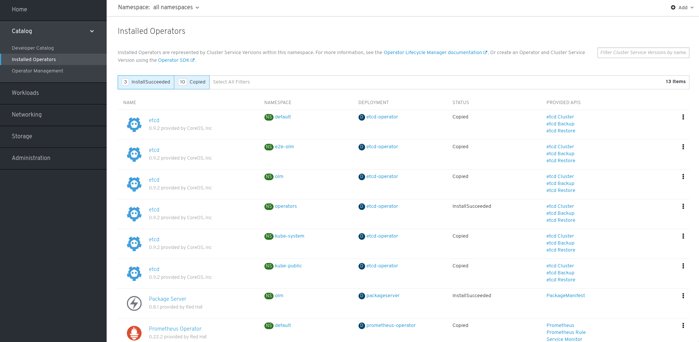Expand the Workloads navigation section
Image resolution: width=699 pixels, height=342 pixels.
(x=53, y=93)
